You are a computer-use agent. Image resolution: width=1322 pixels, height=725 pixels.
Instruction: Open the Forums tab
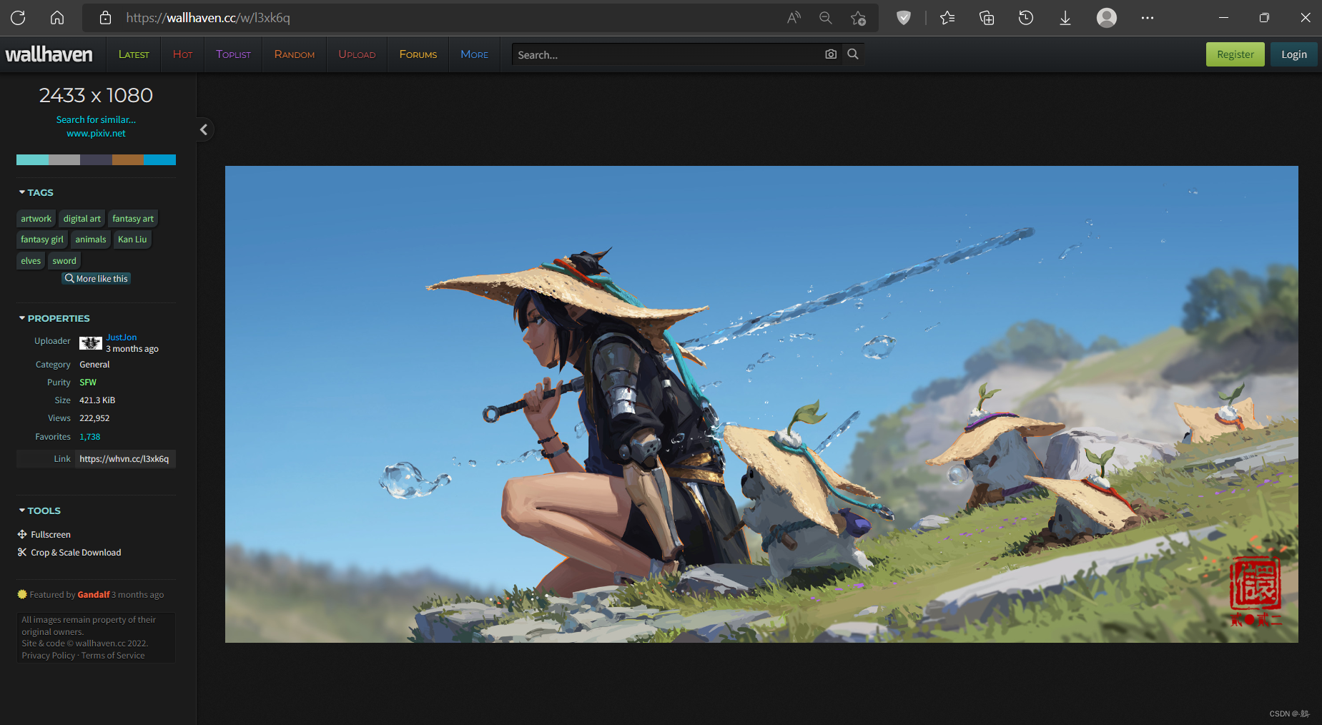pyautogui.click(x=418, y=54)
